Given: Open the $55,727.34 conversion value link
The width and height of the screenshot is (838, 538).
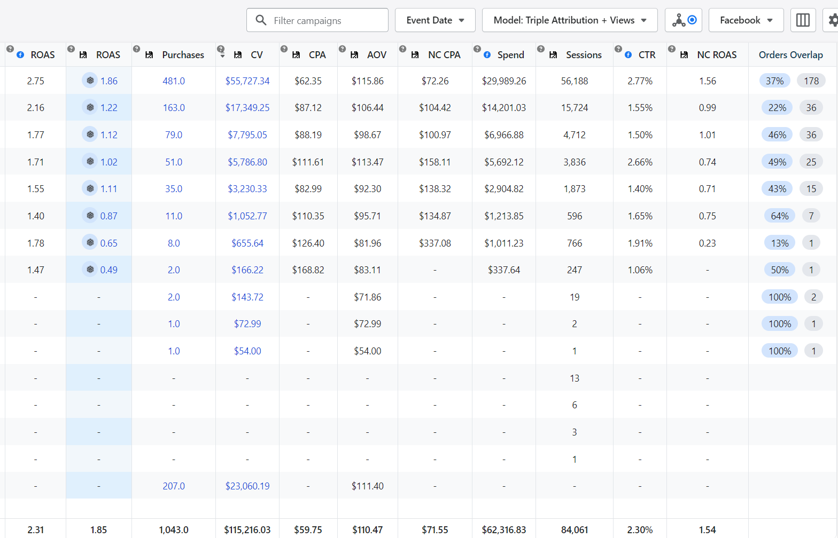Looking at the screenshot, I should (247, 81).
